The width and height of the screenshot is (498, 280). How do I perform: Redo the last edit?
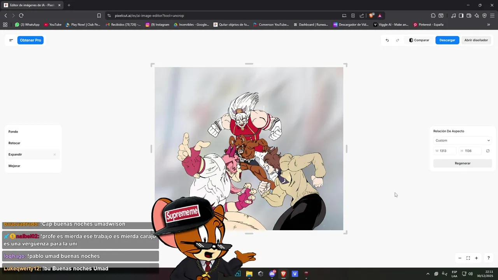398,40
